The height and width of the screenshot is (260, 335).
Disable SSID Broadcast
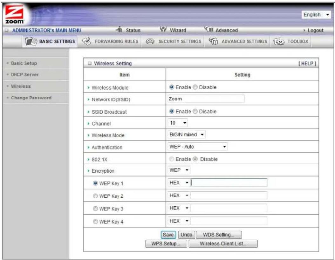195,111
